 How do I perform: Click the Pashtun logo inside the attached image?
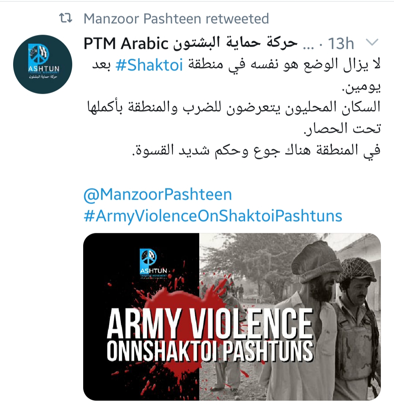coord(154,263)
